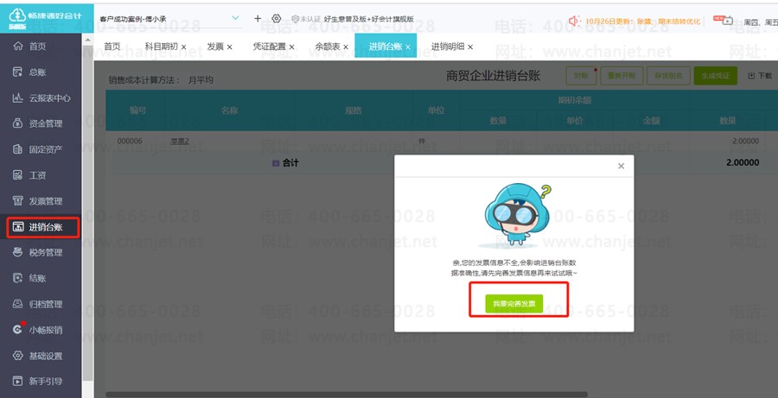Switch to the 余额表 tab
The height and width of the screenshot is (398, 778).
point(328,47)
